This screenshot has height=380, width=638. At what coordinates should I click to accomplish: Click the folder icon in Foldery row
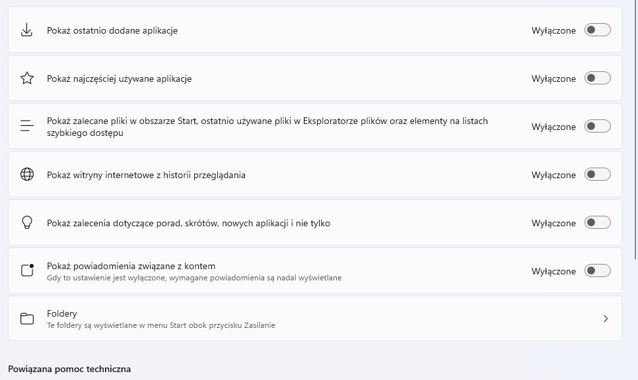(x=27, y=319)
